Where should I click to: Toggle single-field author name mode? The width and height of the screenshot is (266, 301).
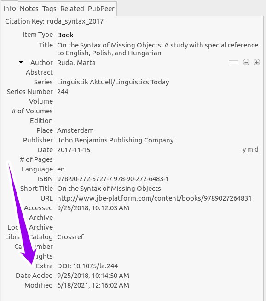233,62
